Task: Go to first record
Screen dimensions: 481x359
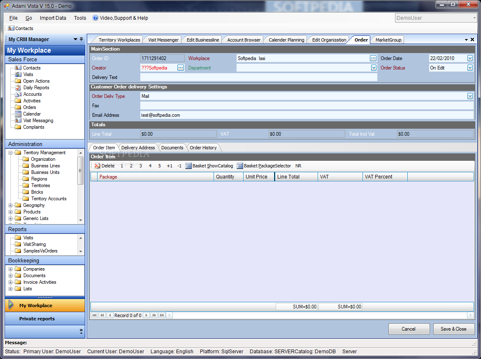Action: click(95, 315)
